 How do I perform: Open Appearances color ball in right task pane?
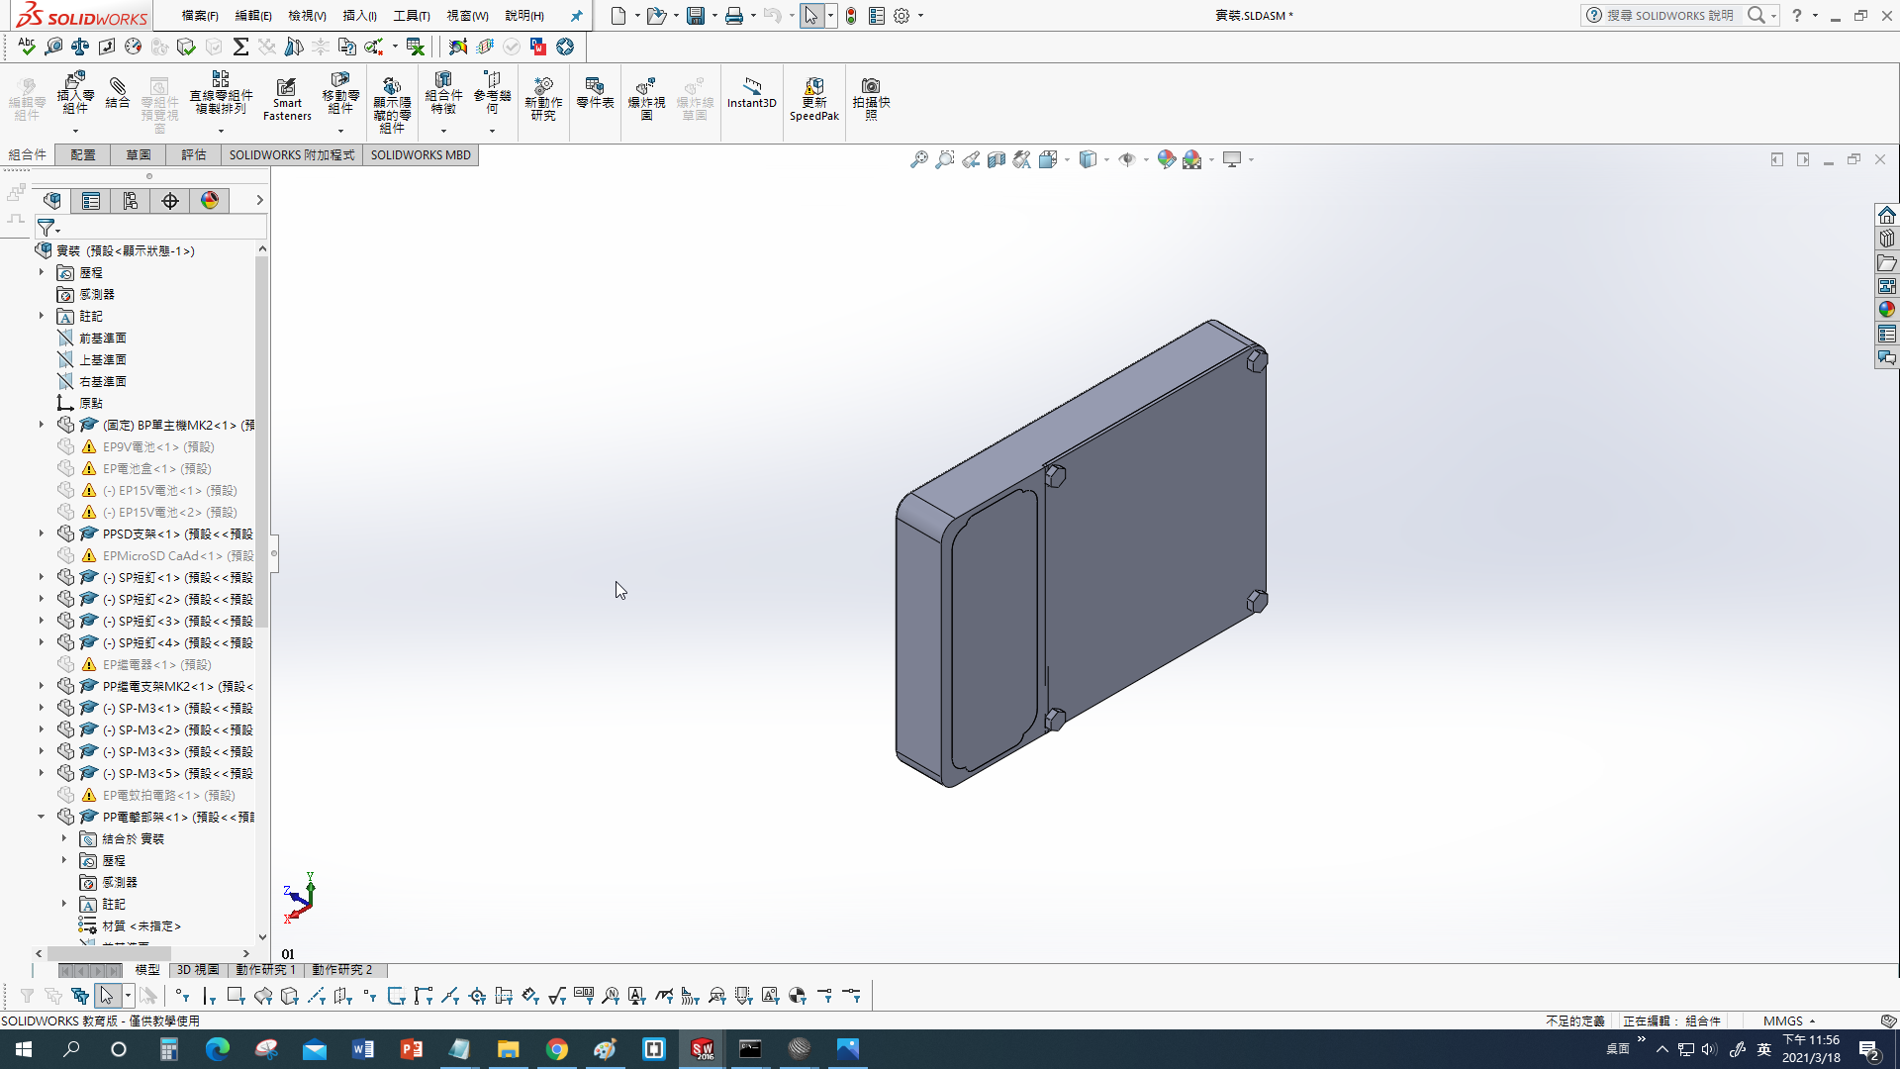point(1887,310)
